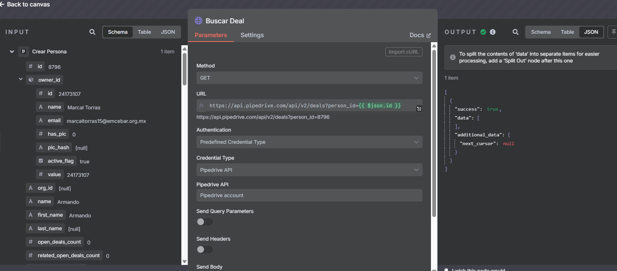Image resolution: width=617 pixels, height=271 pixels.
Task: Collapse the Crear Persona node chevron
Action: (x=12, y=52)
